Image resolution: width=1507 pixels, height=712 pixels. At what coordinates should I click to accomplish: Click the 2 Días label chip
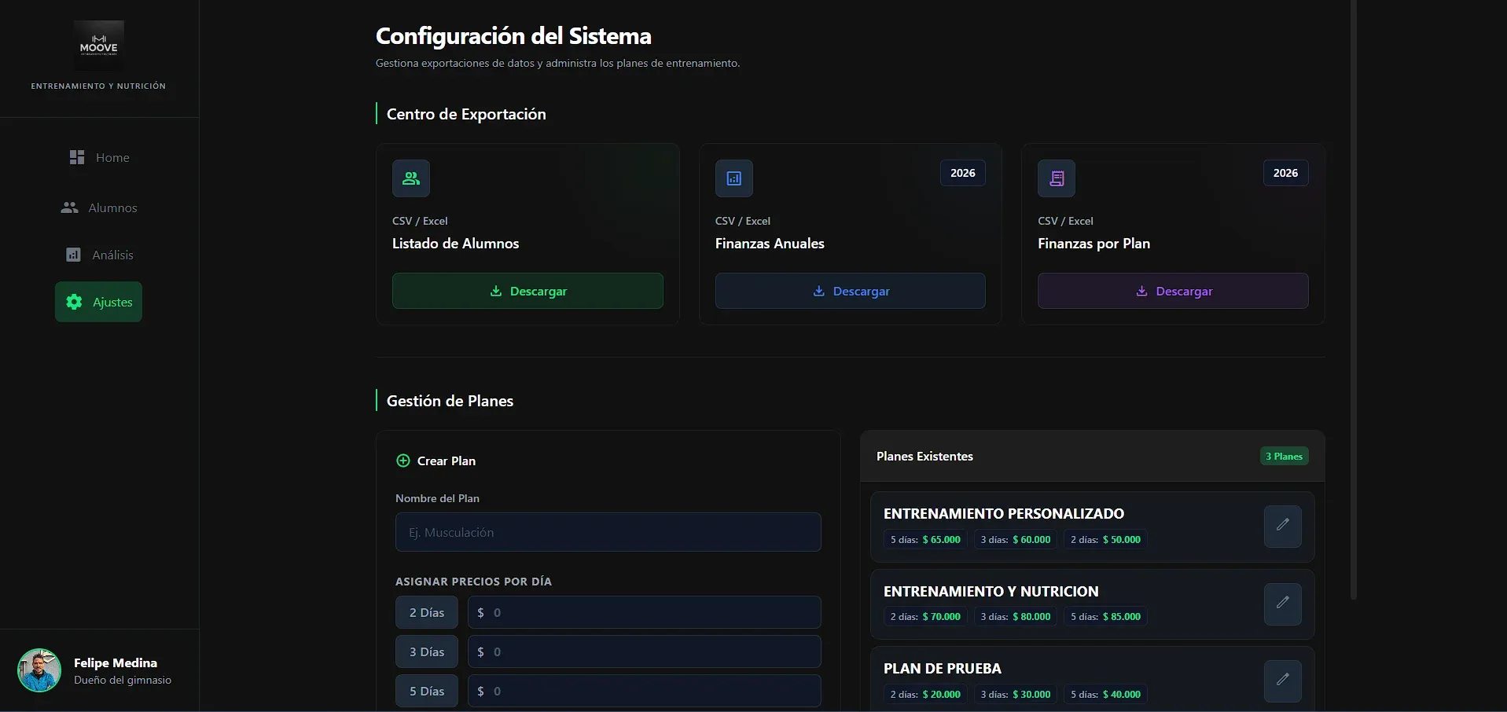427,612
